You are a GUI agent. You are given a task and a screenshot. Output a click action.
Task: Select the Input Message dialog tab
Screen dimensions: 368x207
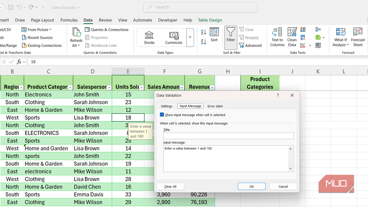[190, 106]
